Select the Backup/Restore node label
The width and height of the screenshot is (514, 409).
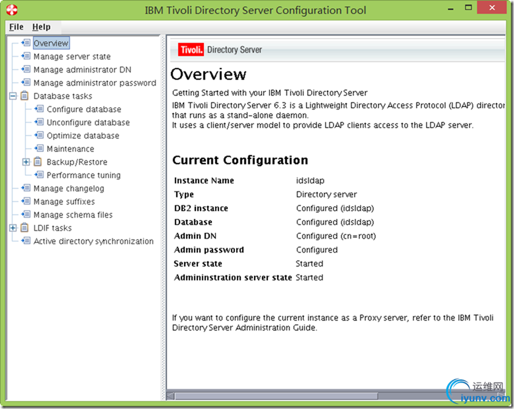(x=77, y=162)
